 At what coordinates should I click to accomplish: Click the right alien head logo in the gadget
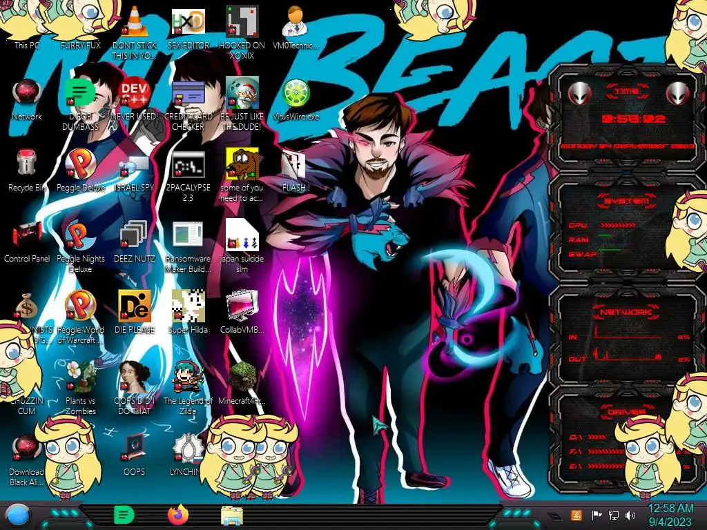point(678,93)
